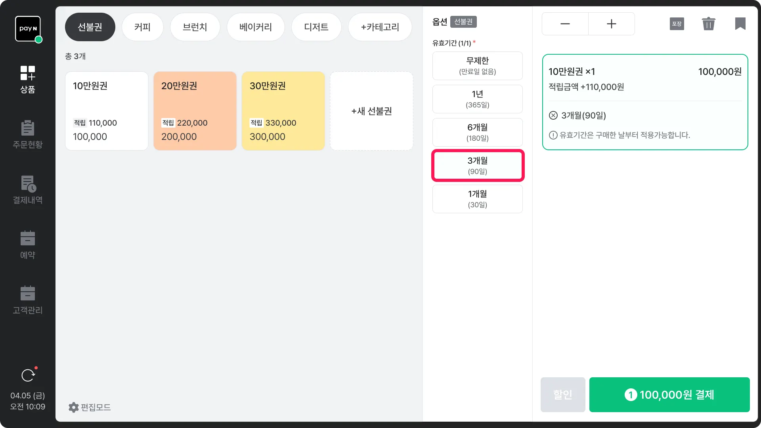761x428 pixels.
Task: Select the orange 20만원권 card
Action: point(195,111)
